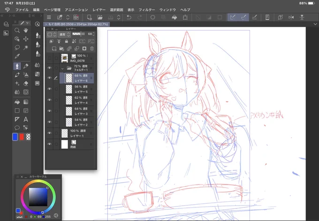Click inside the color square picker
Image resolution: width=319 pixels, height=221 pixels.
(x=38, y=197)
